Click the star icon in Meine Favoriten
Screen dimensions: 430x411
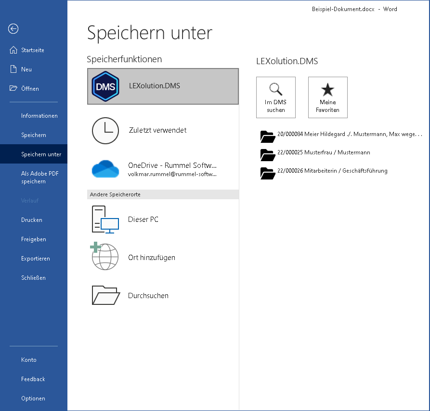(x=328, y=90)
